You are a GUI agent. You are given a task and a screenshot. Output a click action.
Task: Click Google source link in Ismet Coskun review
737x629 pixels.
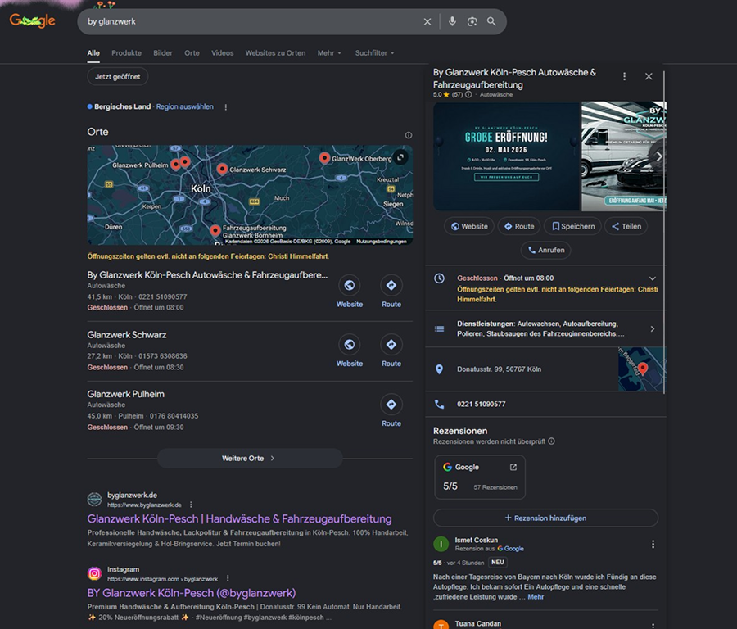[510, 549]
